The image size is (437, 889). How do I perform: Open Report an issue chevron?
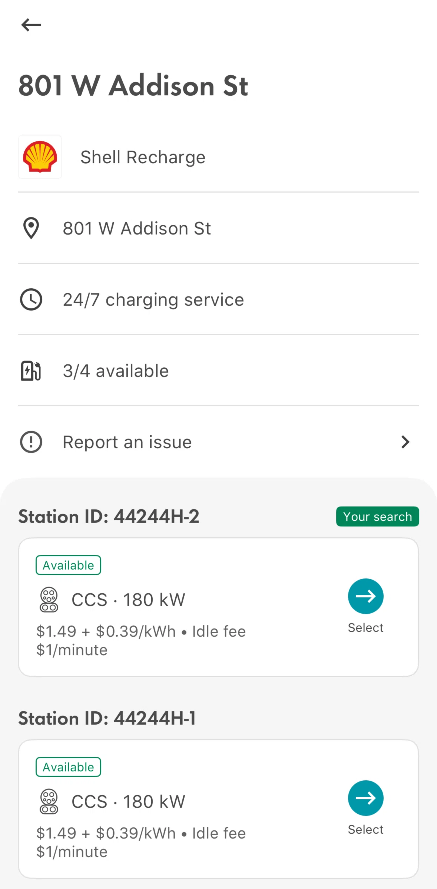click(405, 442)
